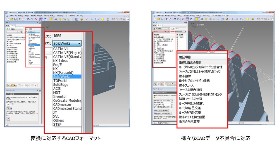Click the magnifier verify icon below right window list

click(155, 84)
